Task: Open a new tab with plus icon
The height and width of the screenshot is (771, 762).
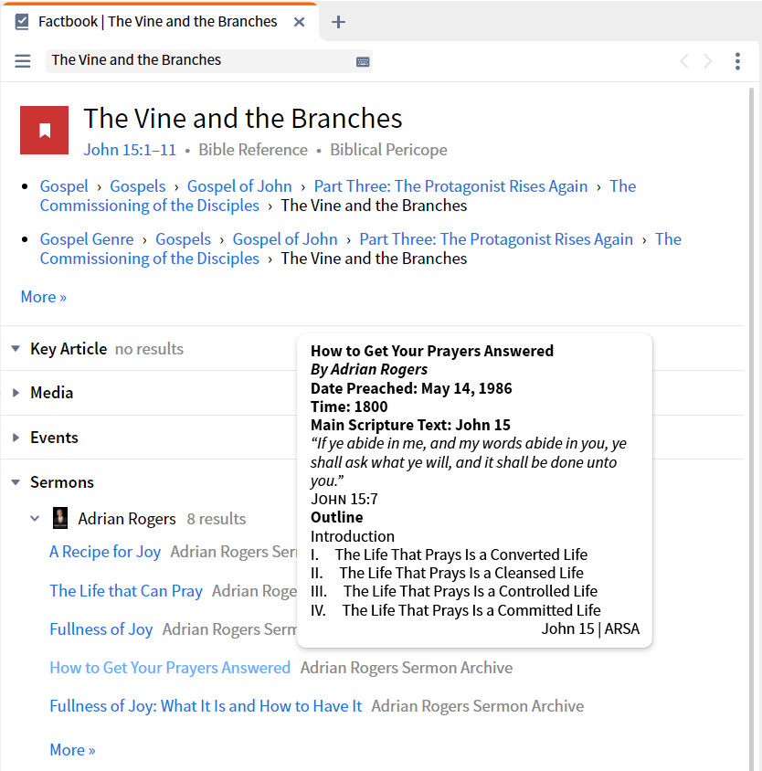Action: [338, 22]
